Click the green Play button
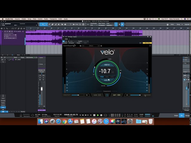 (98, 115)
